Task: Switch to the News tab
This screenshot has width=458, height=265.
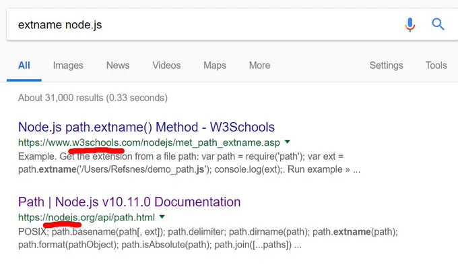Action: pyautogui.click(x=118, y=65)
